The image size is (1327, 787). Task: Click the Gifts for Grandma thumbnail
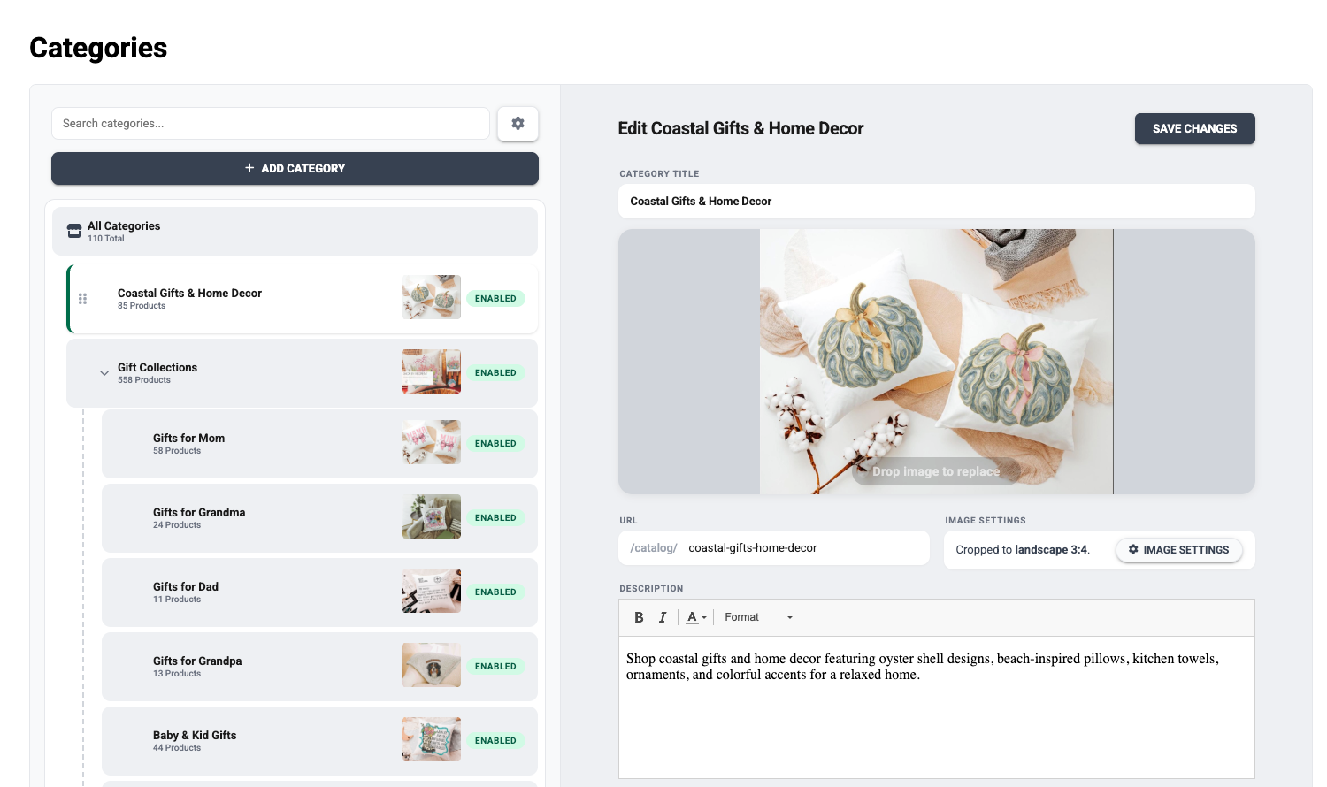coord(431,516)
